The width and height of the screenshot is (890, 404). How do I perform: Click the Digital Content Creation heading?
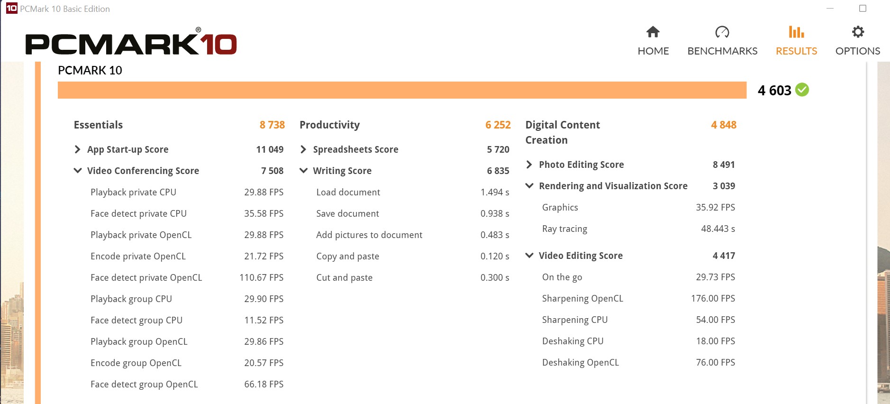(563, 132)
